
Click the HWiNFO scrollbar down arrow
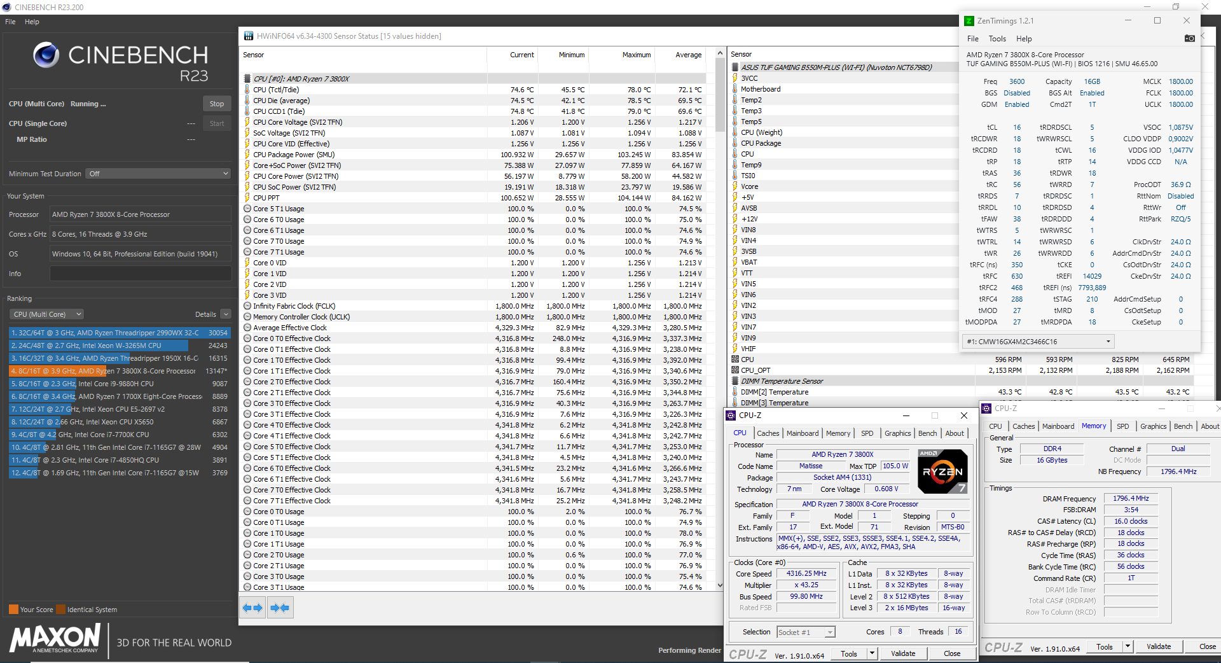[x=720, y=585]
